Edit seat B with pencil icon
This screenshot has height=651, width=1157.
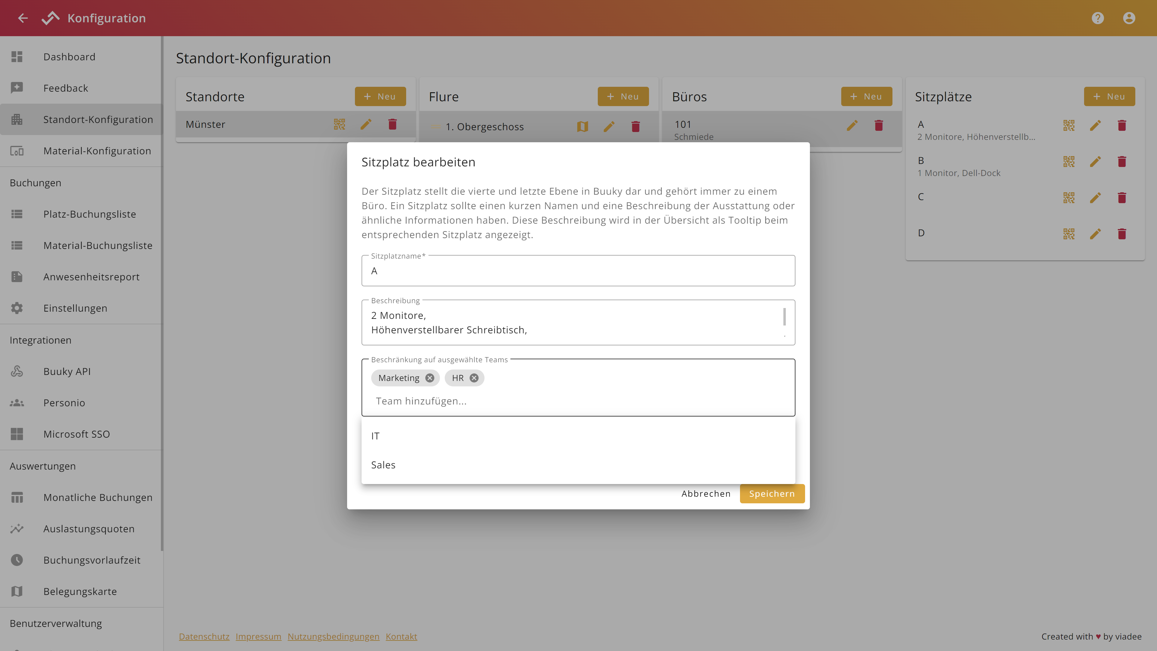pos(1096,162)
